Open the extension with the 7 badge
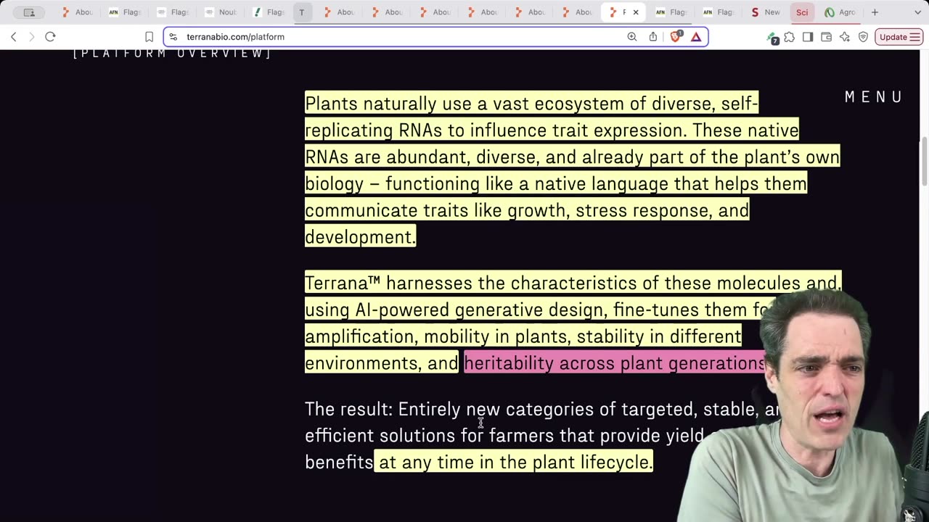The width and height of the screenshot is (929, 522). click(773, 38)
